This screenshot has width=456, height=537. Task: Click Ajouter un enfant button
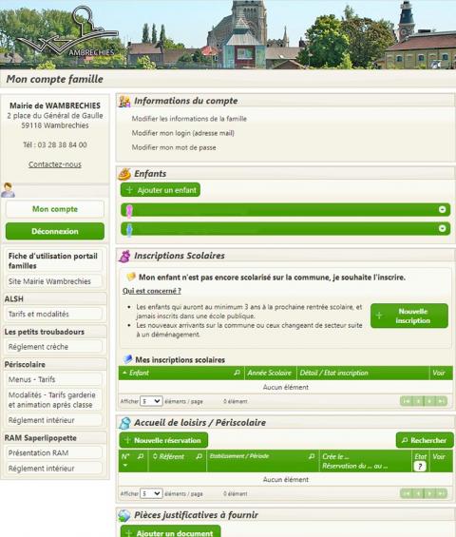coord(161,190)
